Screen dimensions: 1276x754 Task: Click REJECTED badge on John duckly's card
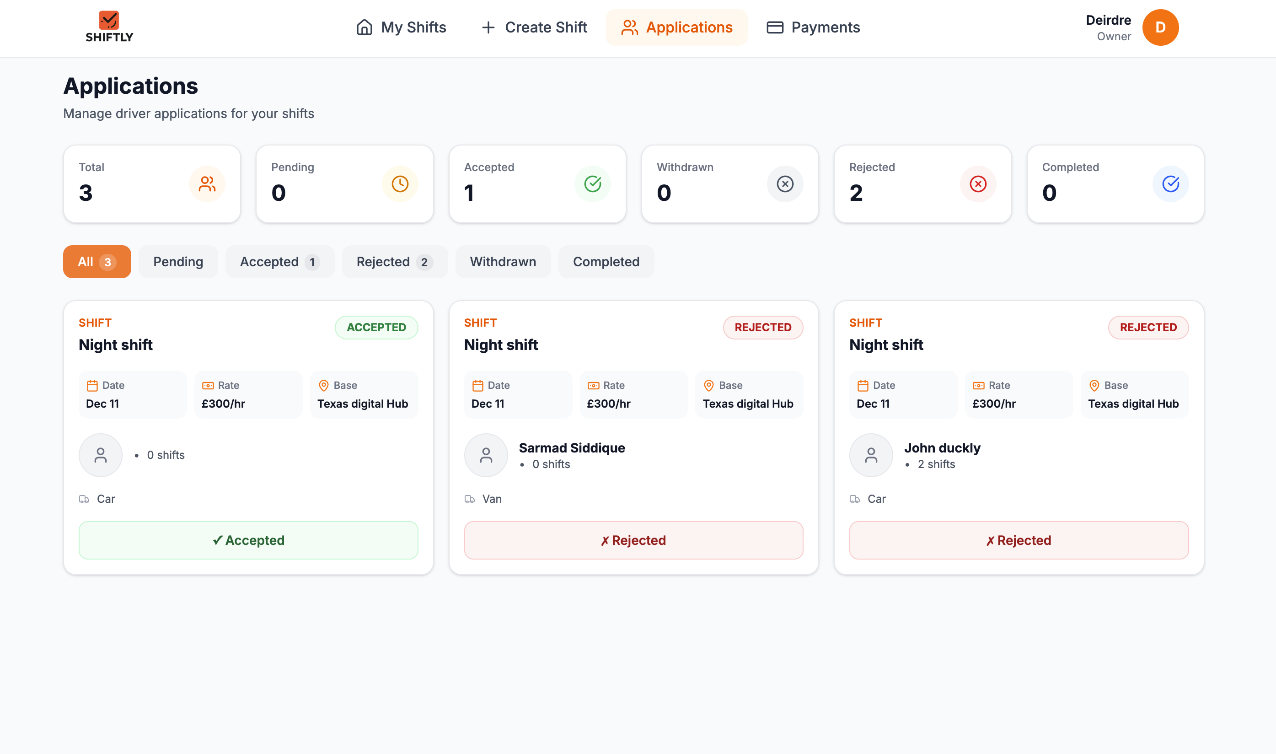[1148, 327]
